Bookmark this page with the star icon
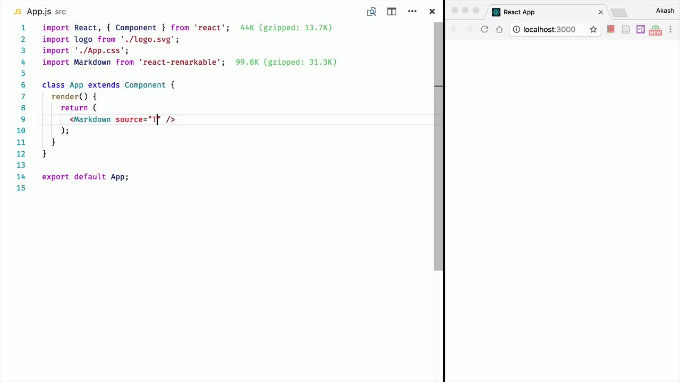Viewport: 680px width, 382px height. [x=593, y=29]
